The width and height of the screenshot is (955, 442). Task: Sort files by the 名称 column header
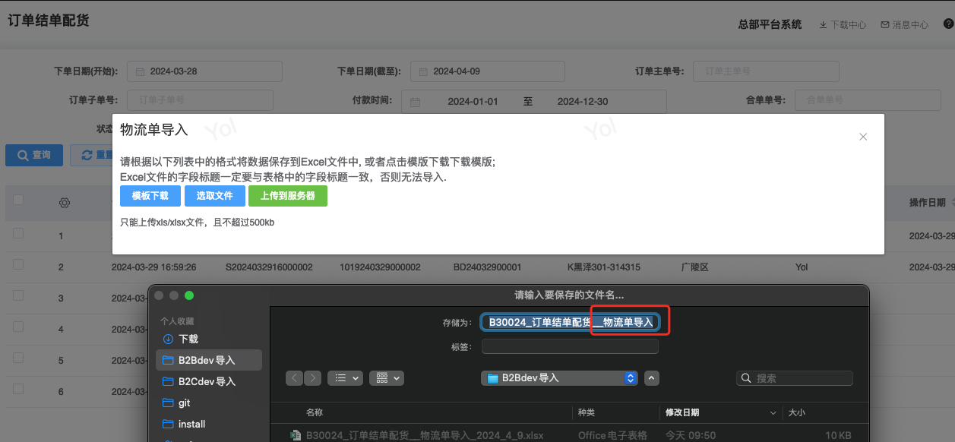click(315, 412)
